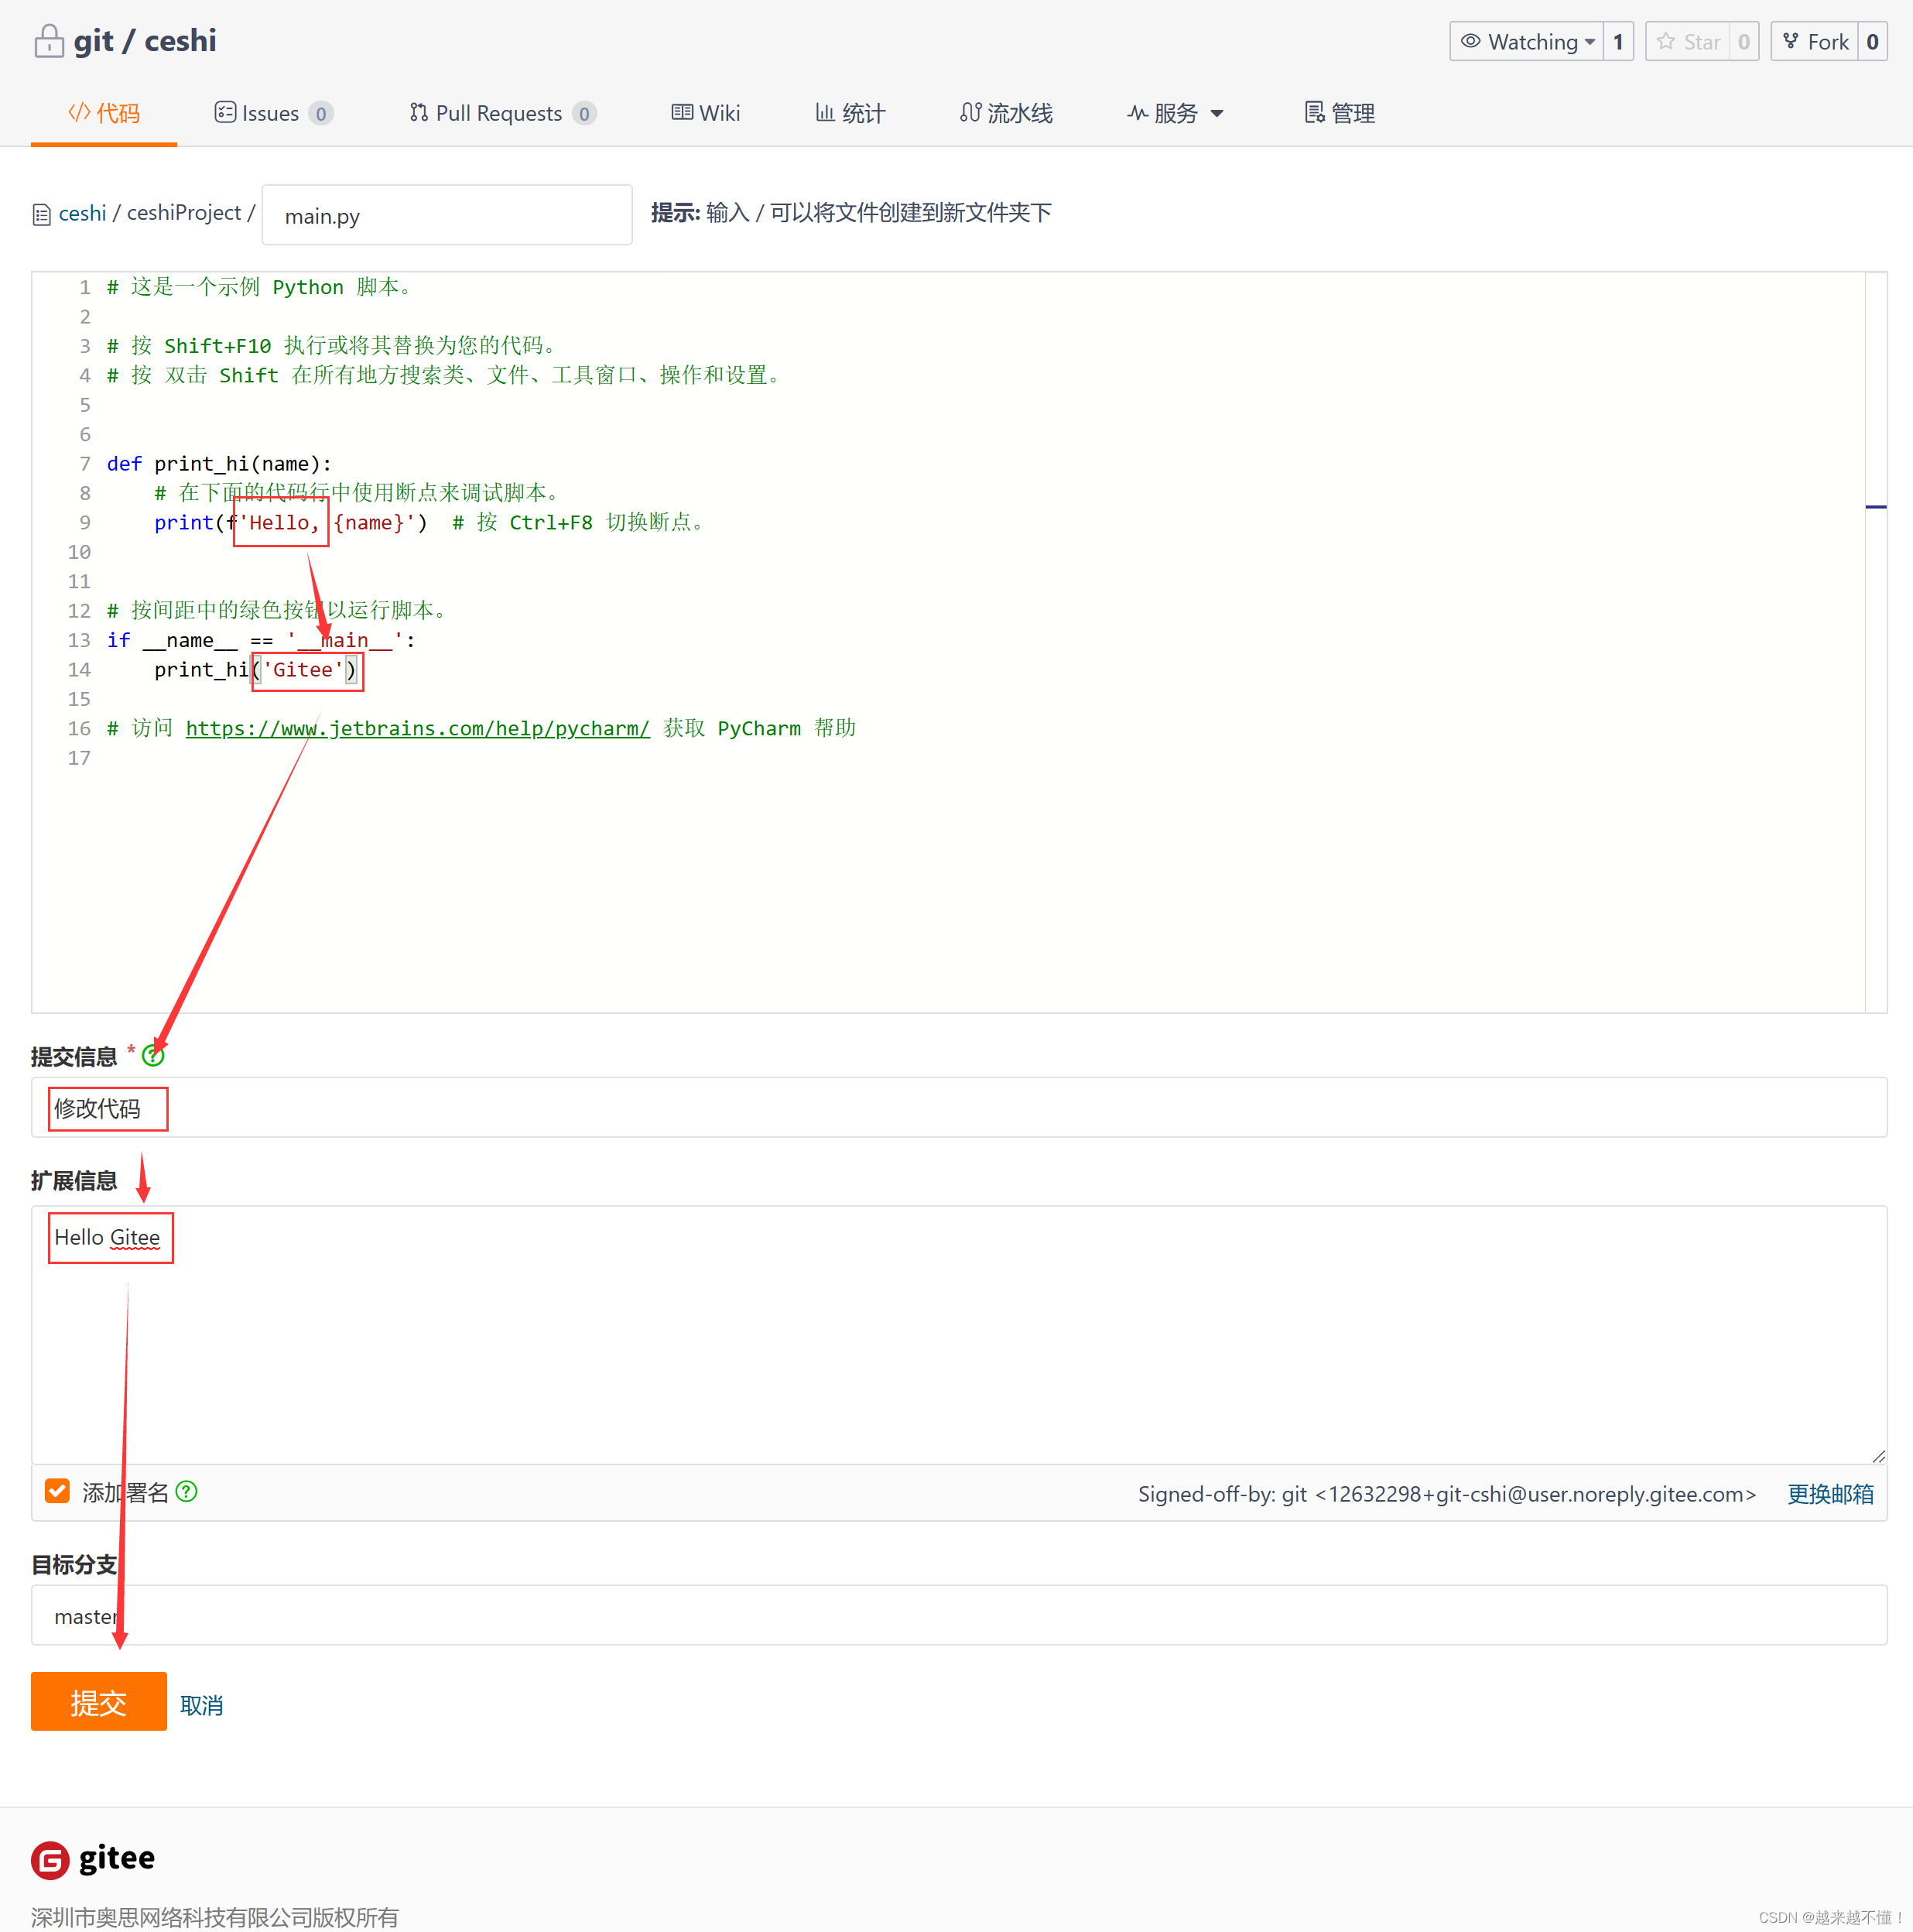Click the git owner link in title
The height and width of the screenshot is (1932, 1913).
click(x=93, y=41)
